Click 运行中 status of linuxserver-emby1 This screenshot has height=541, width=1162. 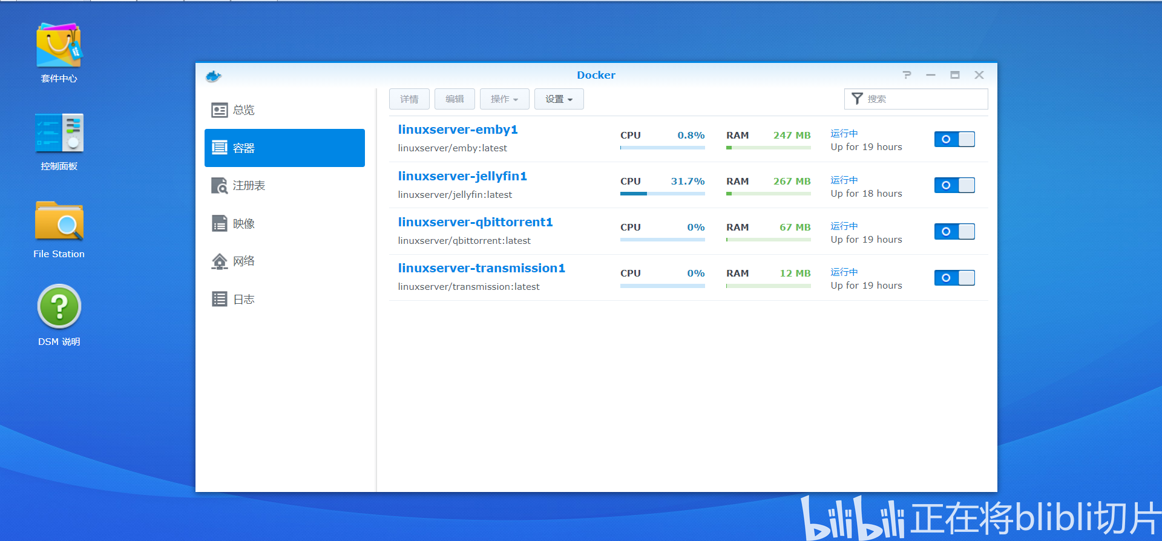[x=844, y=134]
